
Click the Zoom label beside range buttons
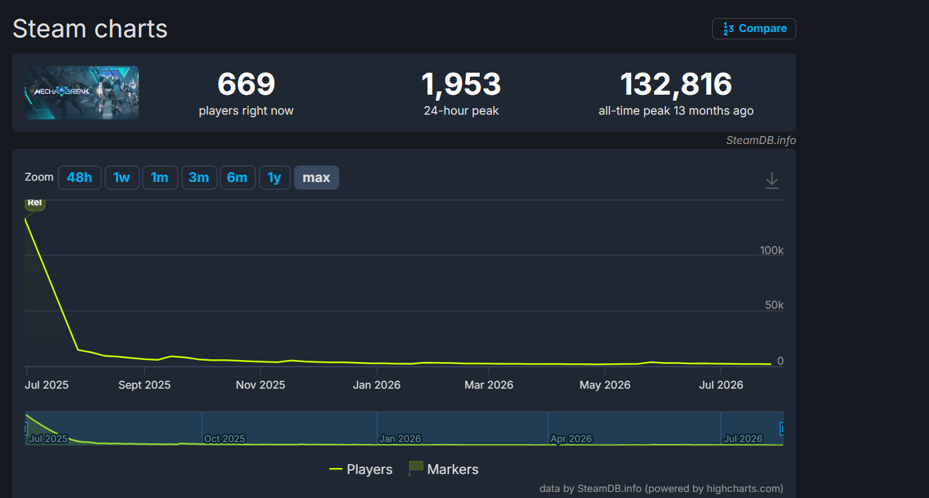(x=39, y=177)
